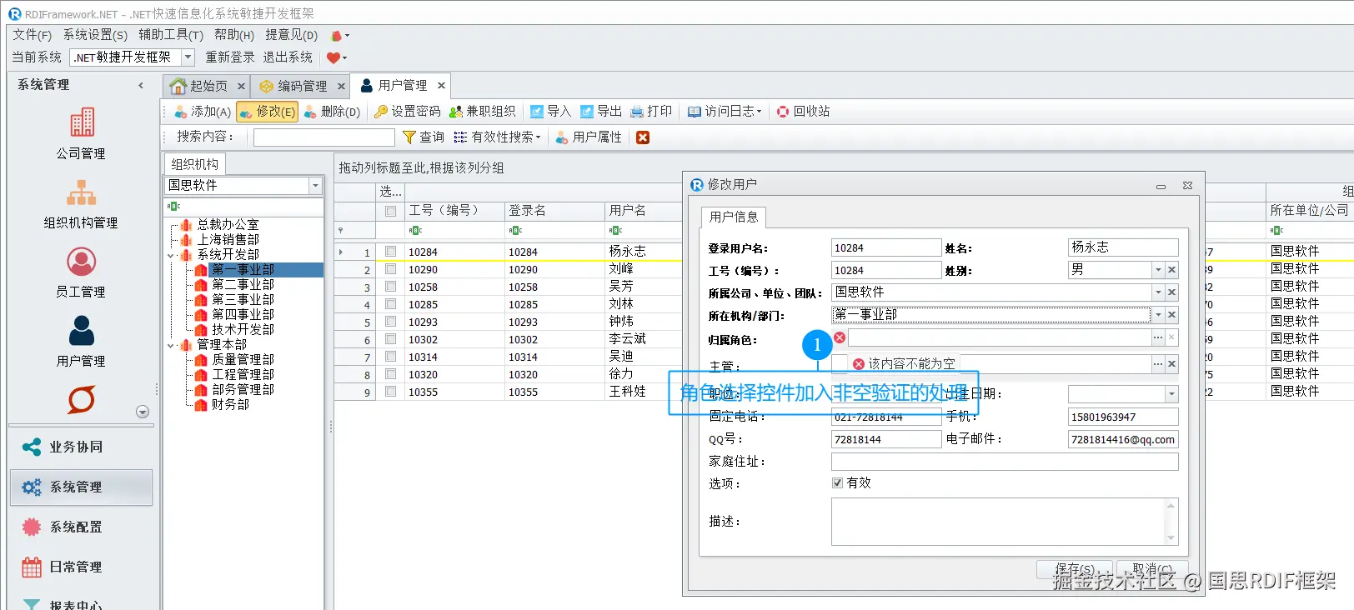Image resolution: width=1354 pixels, height=610 pixels.
Task: Clear the 主管 field X button
Action: tap(1171, 364)
